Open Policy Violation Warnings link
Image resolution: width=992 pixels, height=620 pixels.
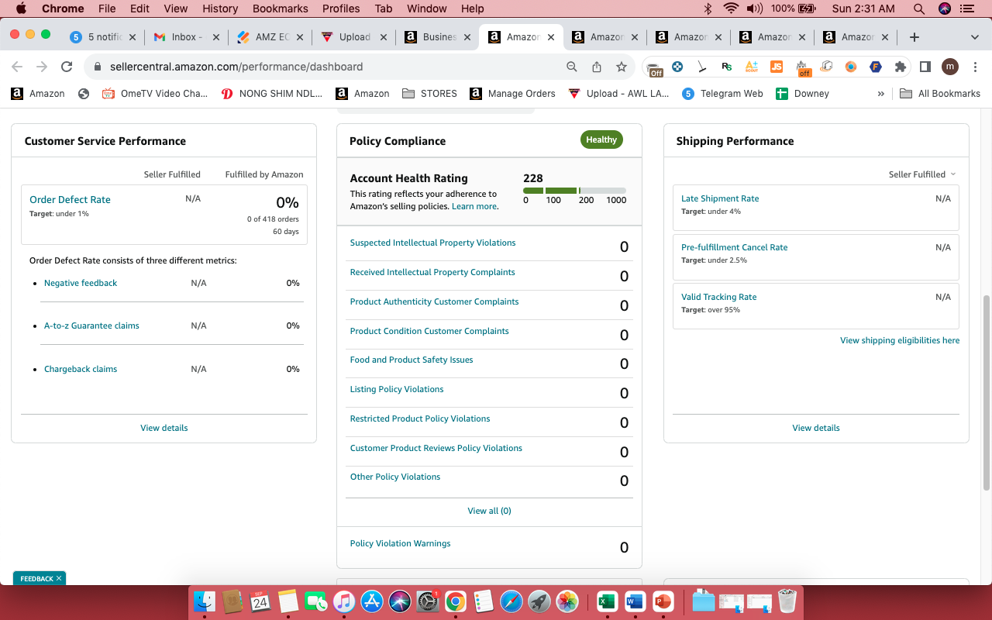(x=400, y=543)
